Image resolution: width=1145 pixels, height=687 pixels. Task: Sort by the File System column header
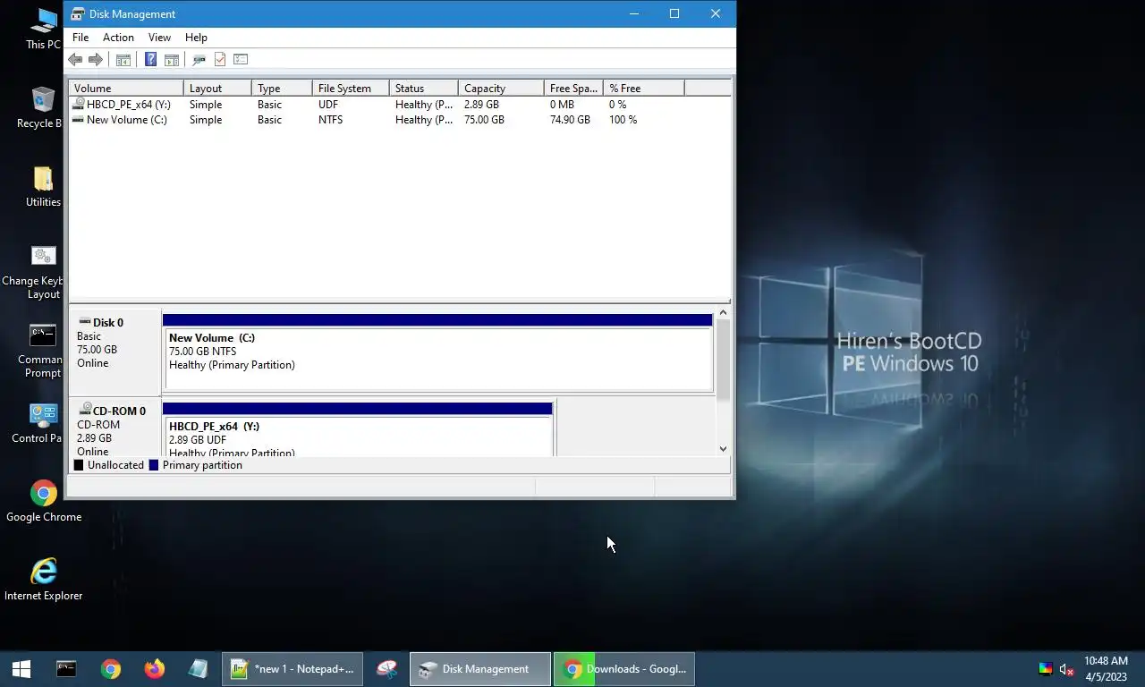tap(351, 88)
